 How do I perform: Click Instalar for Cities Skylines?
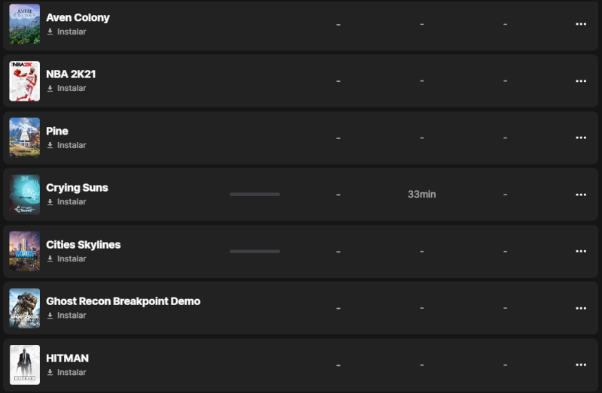[x=71, y=258]
